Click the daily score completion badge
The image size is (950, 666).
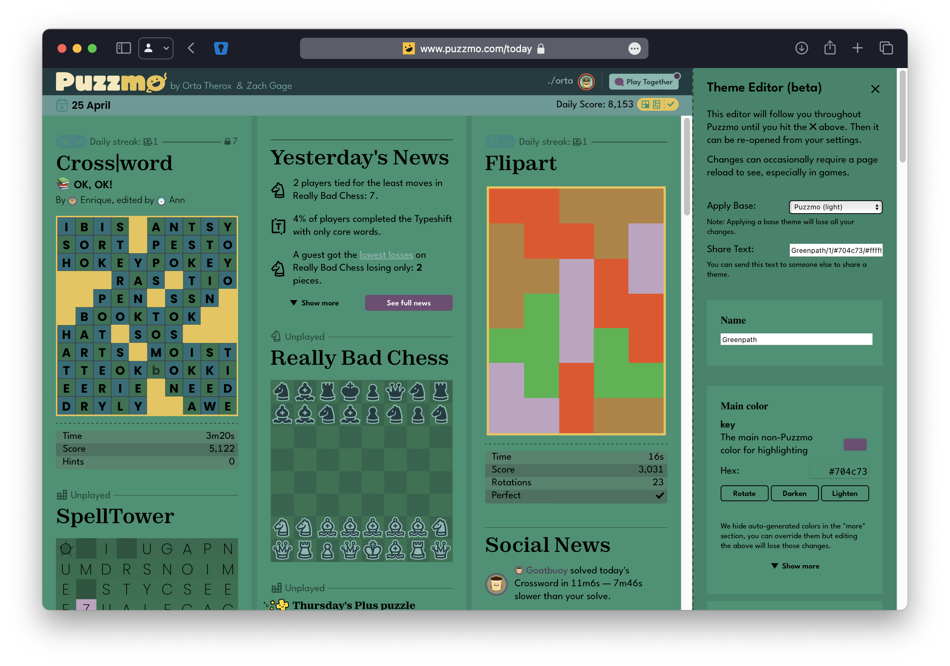click(x=658, y=104)
